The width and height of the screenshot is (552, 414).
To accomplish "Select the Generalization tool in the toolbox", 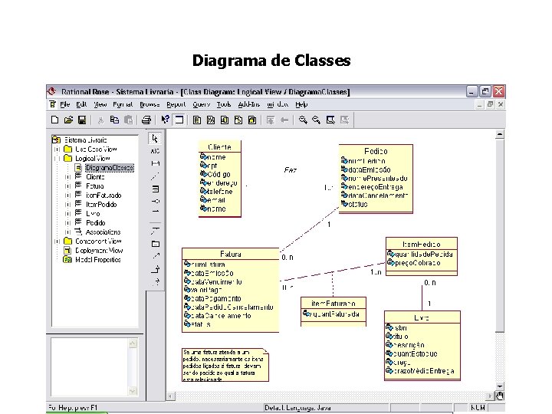I will point(156,270).
